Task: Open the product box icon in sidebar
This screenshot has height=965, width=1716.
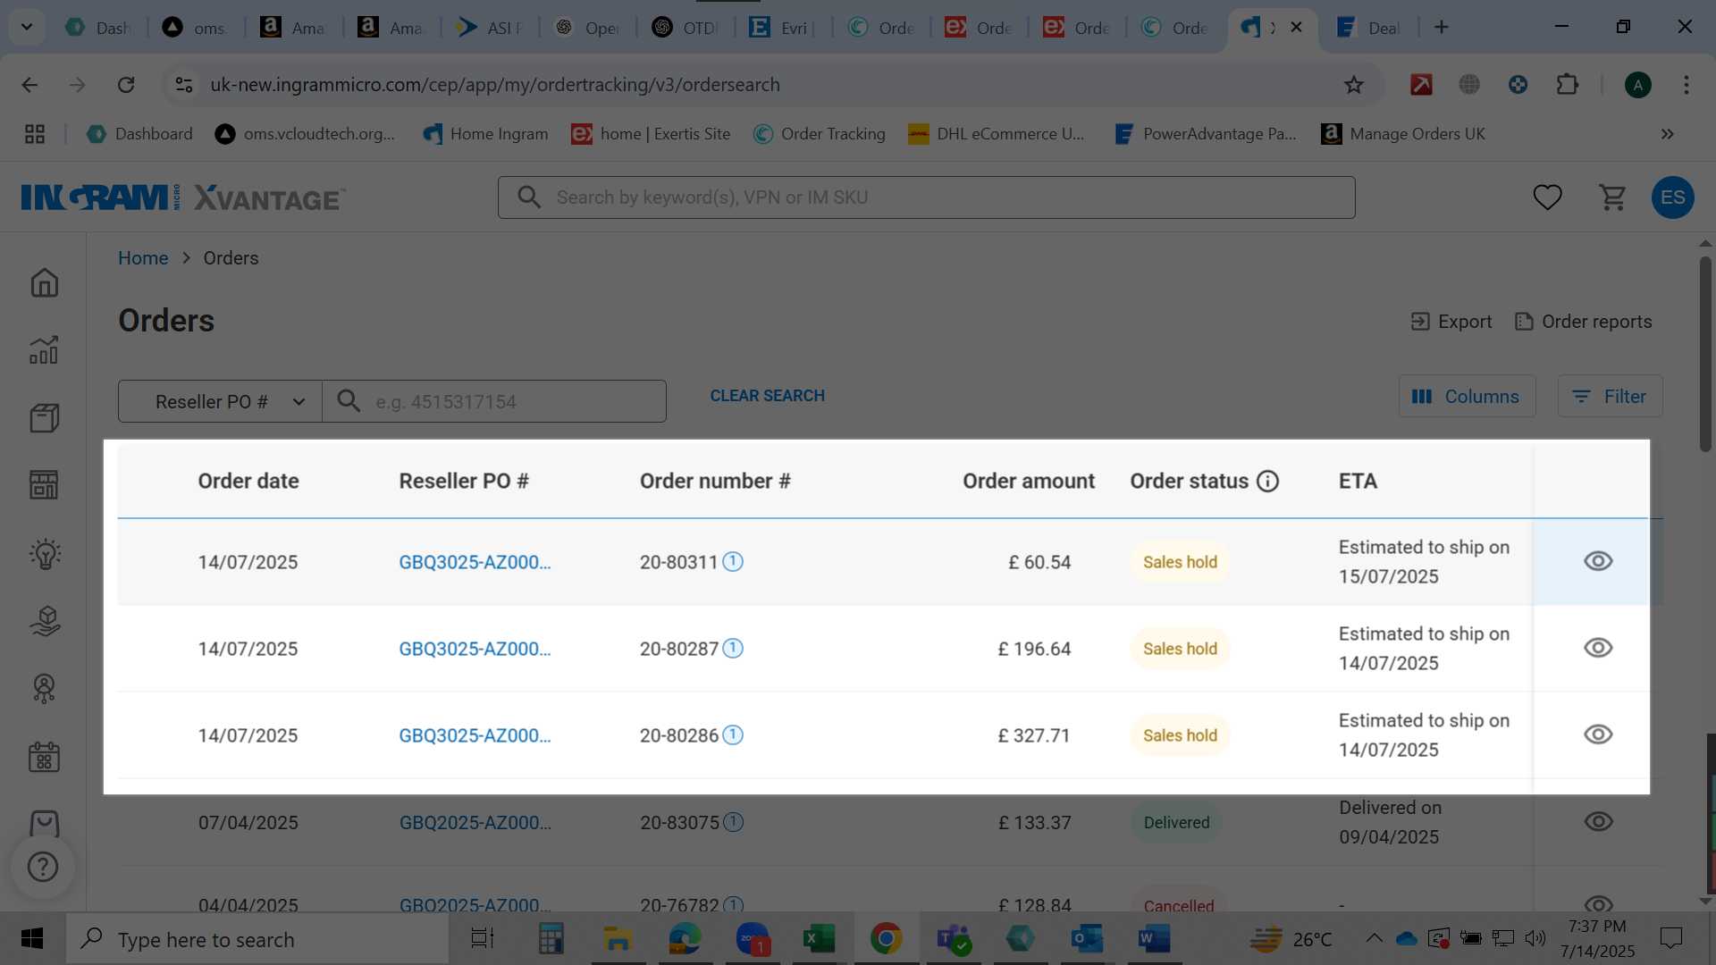Action: point(44,418)
